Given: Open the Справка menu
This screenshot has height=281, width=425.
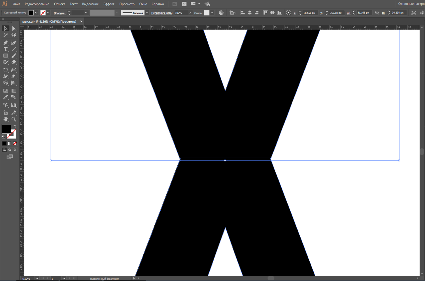Looking at the screenshot, I should [158, 4].
